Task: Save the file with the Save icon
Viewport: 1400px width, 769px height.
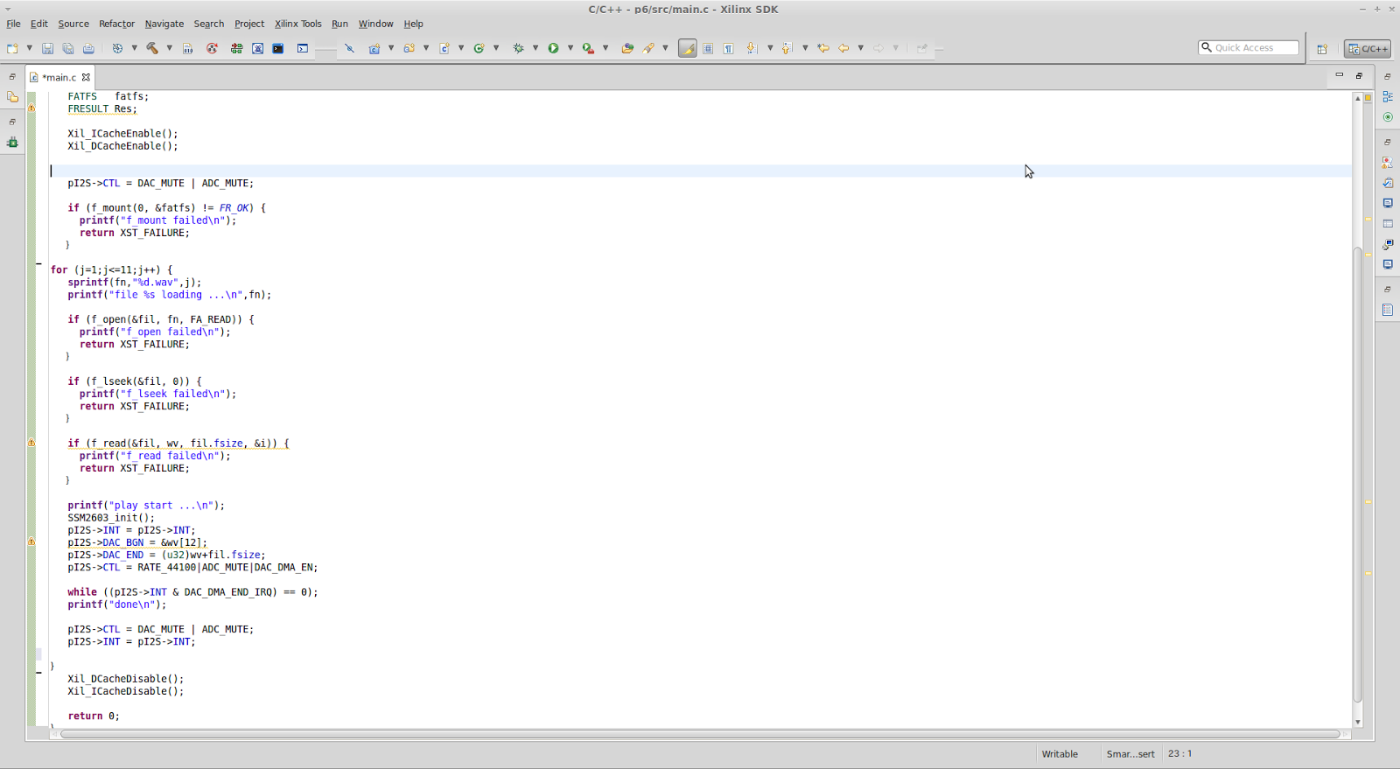Action: (47, 48)
